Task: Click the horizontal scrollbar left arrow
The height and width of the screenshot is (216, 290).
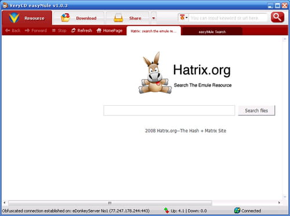Action: tap(5, 203)
